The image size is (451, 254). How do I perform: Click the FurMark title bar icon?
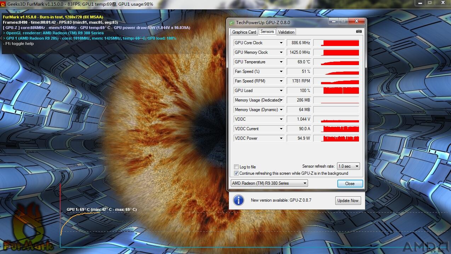point(3,4)
